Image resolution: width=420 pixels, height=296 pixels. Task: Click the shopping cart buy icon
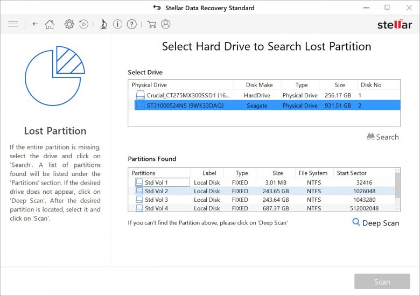[152, 24]
